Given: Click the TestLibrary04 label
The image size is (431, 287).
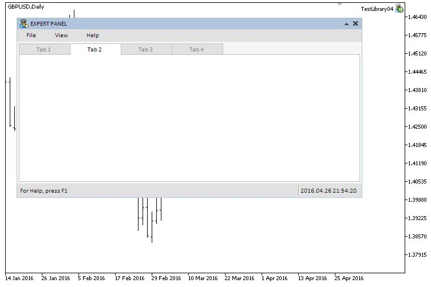Looking at the screenshot, I should [377, 9].
